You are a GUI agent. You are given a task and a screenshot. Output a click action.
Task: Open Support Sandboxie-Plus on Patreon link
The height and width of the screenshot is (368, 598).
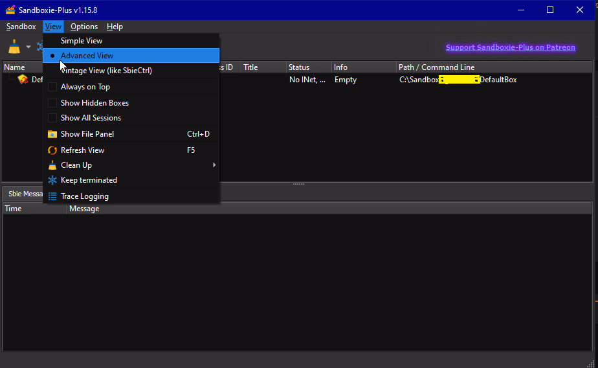click(x=510, y=47)
